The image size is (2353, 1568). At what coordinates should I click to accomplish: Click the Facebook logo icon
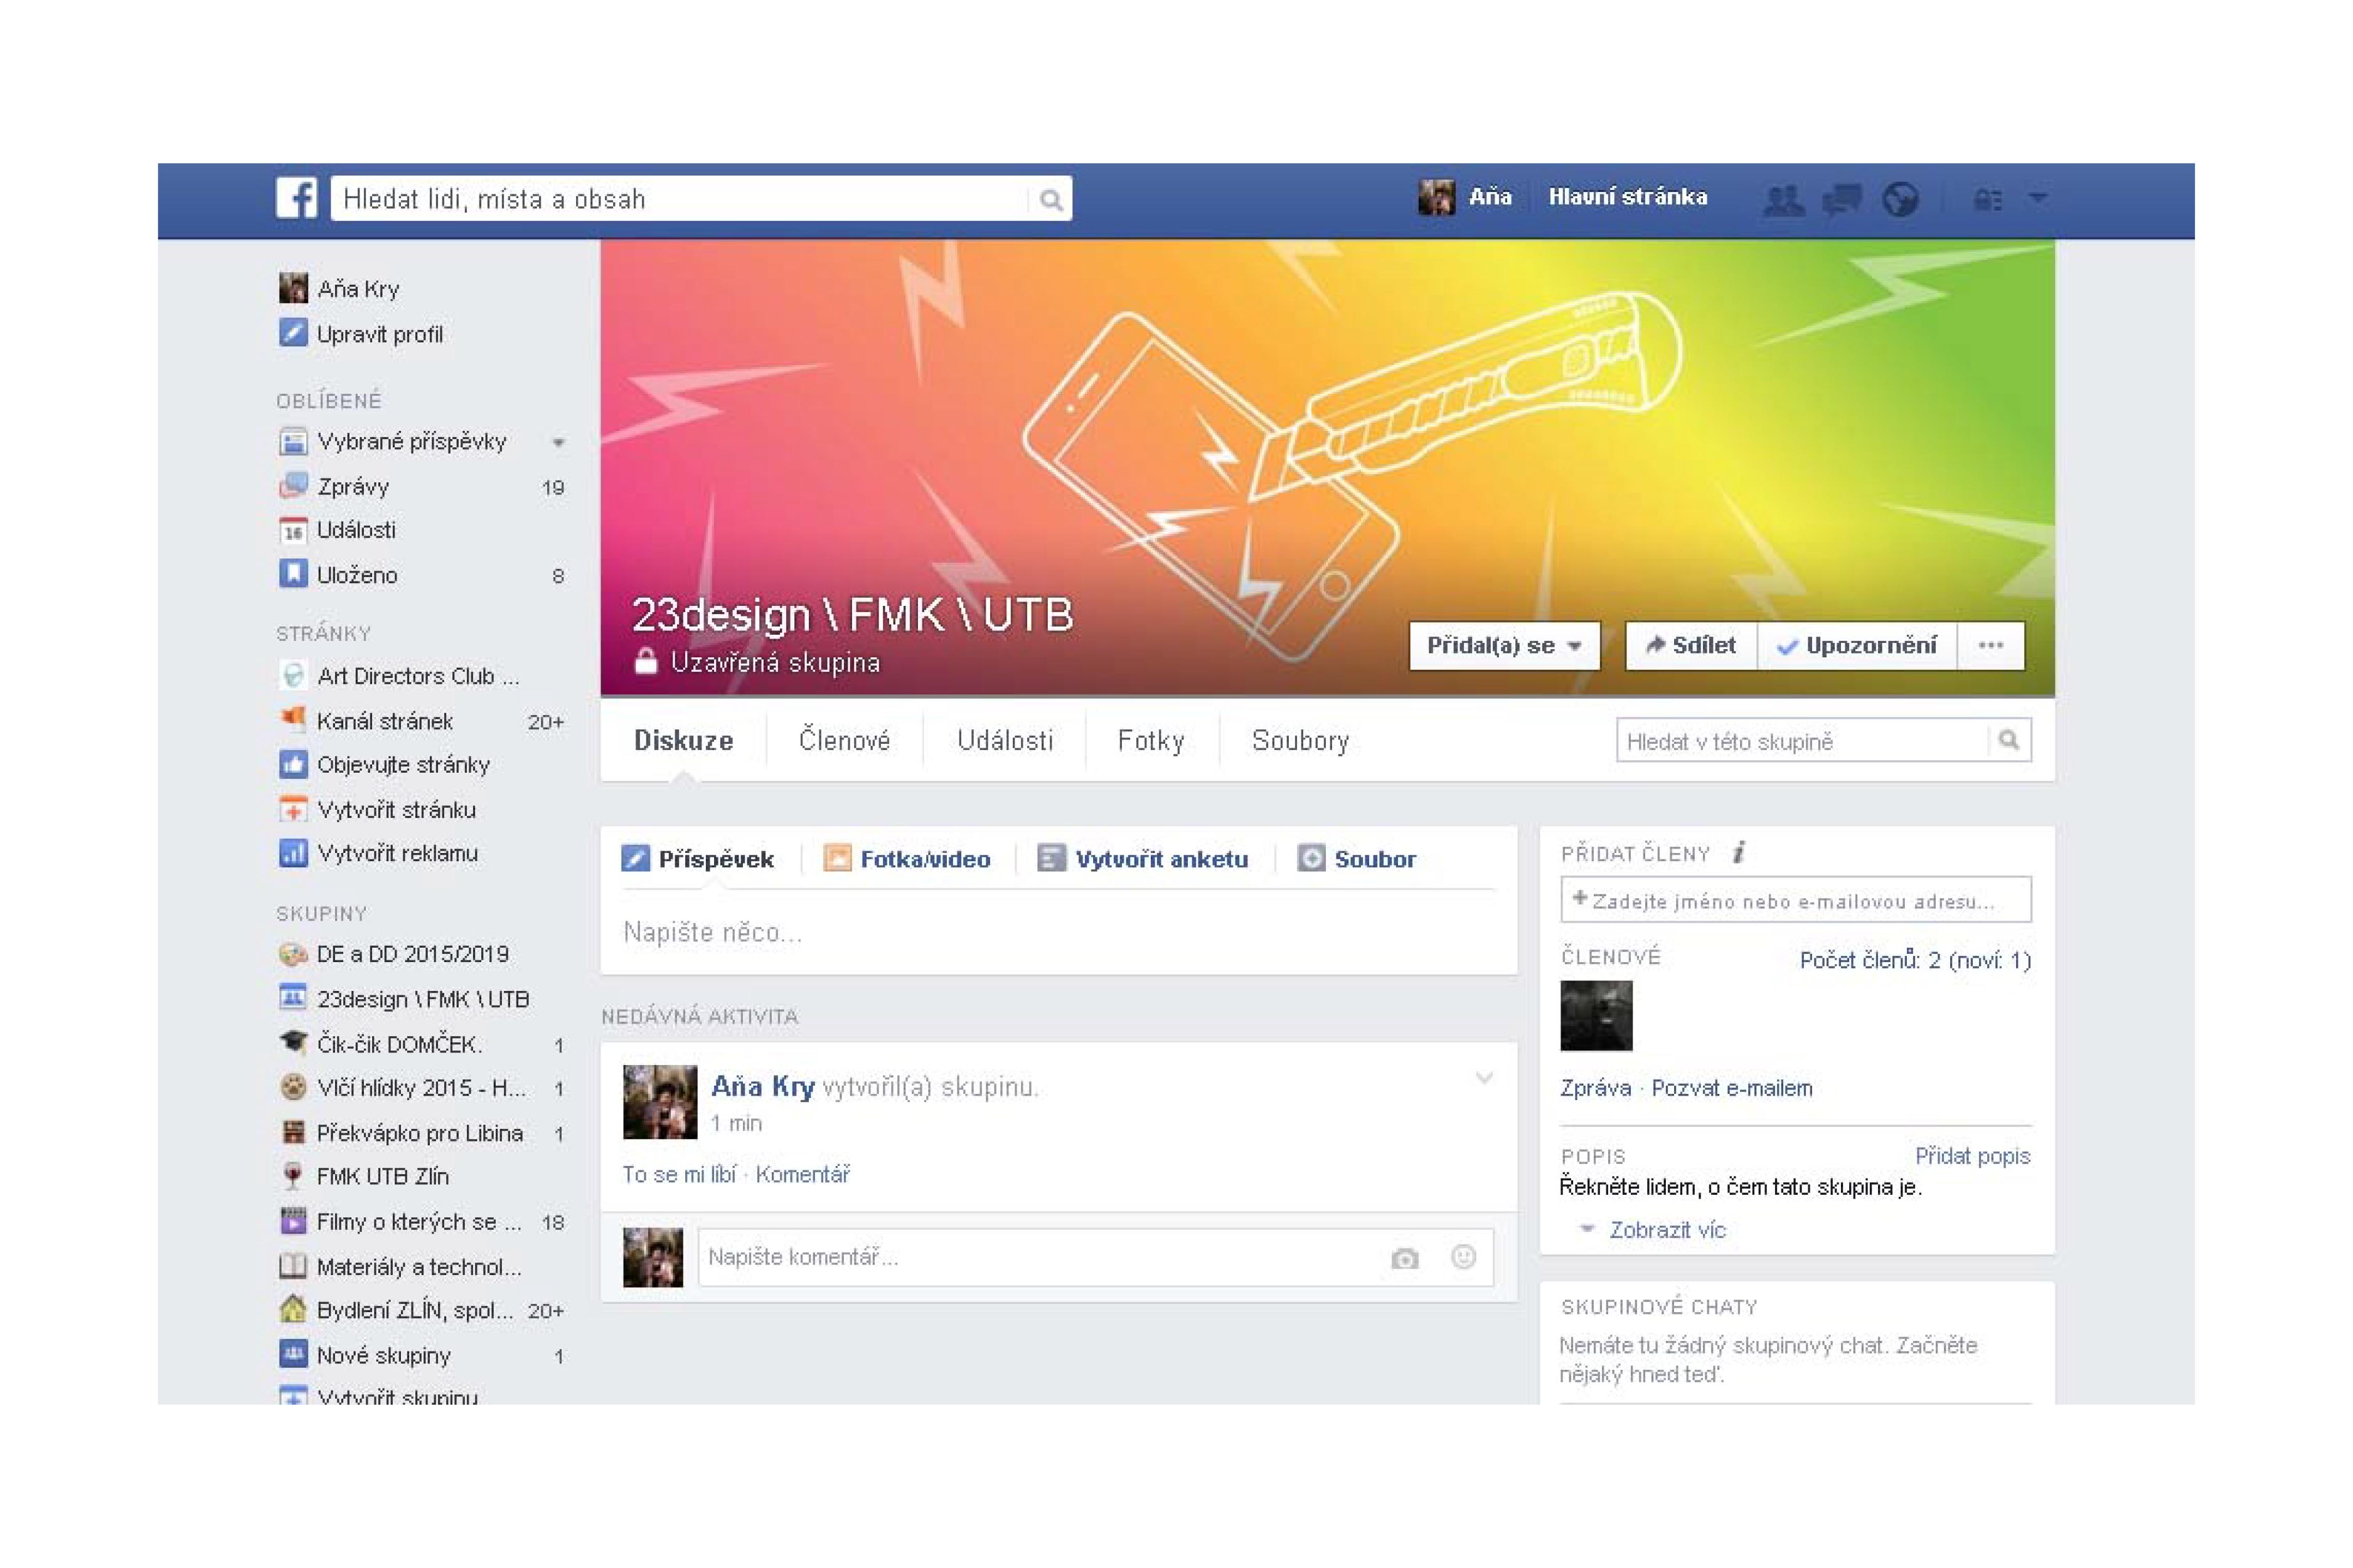[x=296, y=198]
